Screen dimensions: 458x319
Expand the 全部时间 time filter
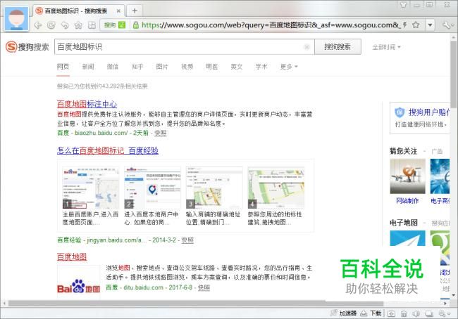(386, 47)
